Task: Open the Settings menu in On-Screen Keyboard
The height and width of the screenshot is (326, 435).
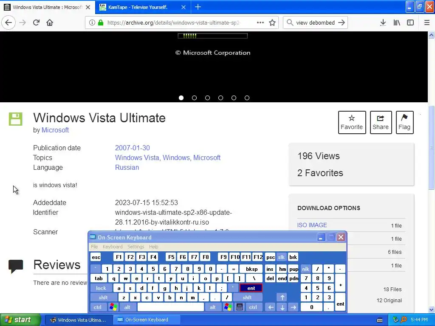Action: [136, 247]
